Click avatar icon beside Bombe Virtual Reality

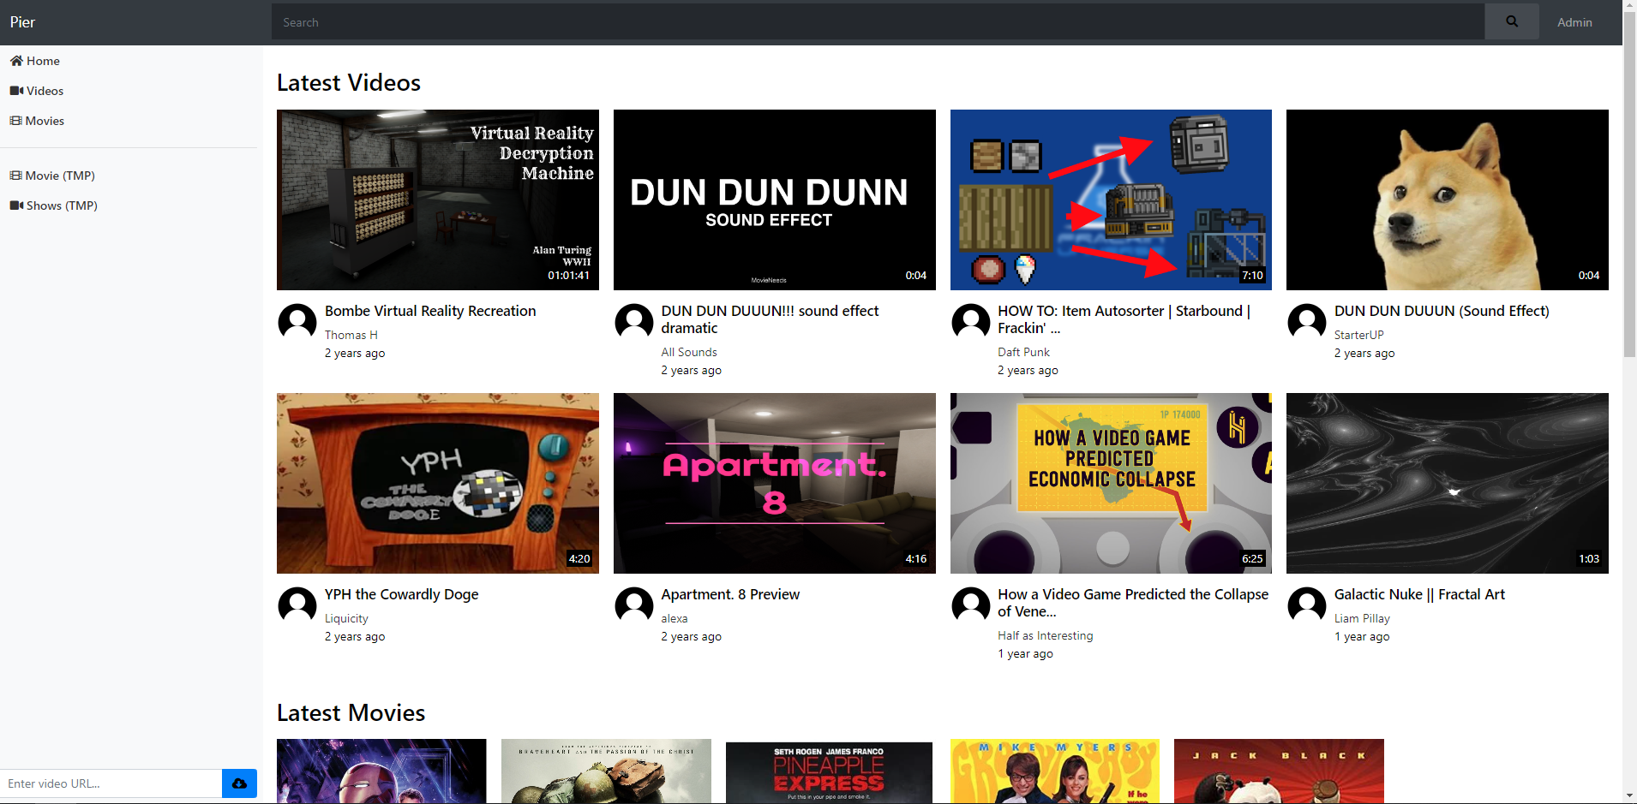point(297,322)
